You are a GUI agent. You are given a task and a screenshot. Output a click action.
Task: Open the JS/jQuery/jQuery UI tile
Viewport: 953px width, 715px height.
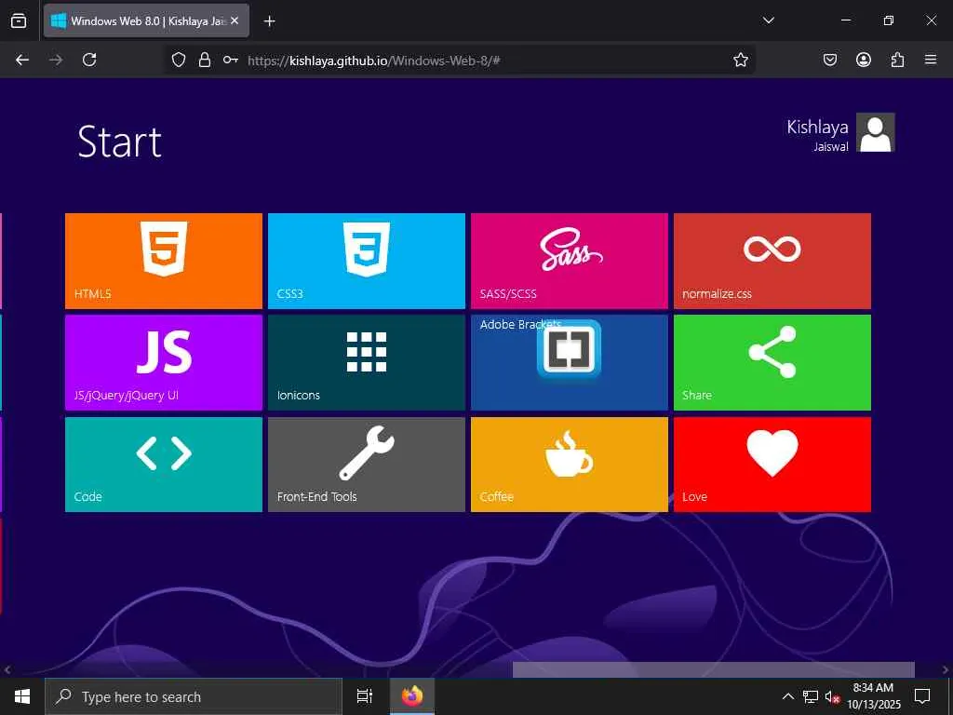[x=164, y=362]
